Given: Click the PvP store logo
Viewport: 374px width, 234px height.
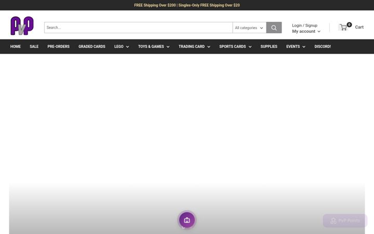Looking at the screenshot, I should (22, 26).
